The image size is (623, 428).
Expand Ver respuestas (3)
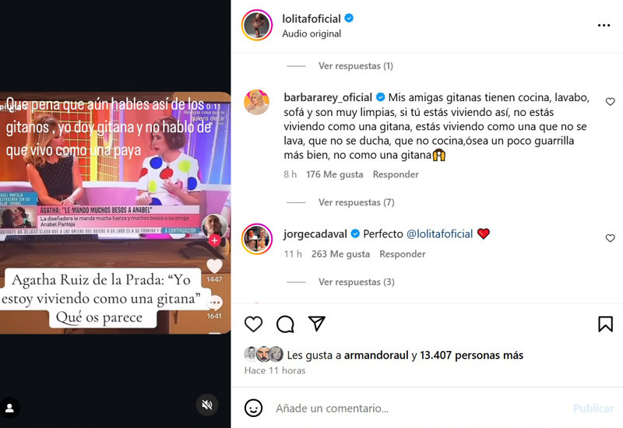point(356,282)
